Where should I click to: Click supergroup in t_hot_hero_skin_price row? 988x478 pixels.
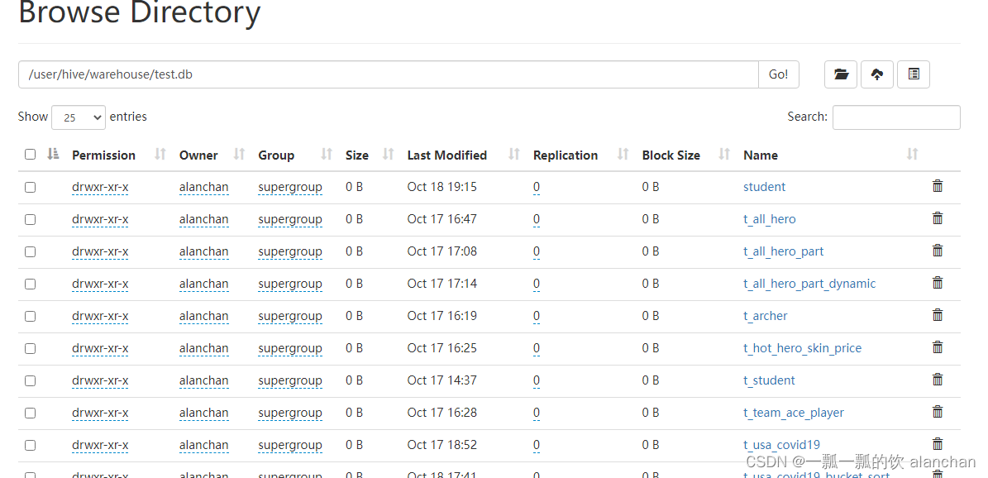point(290,348)
